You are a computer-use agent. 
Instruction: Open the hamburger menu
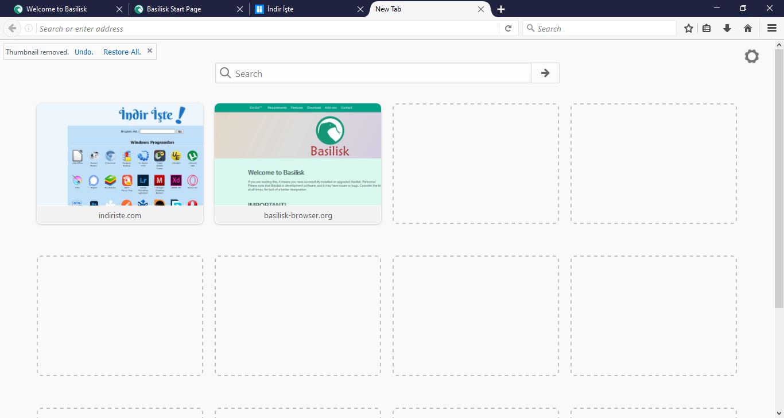tap(772, 28)
